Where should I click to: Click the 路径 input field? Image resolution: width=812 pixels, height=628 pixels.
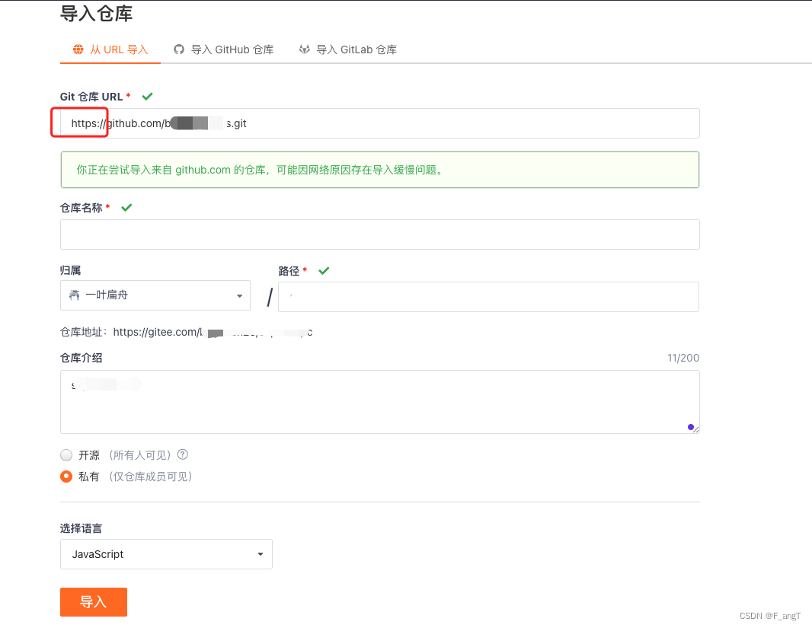488,297
